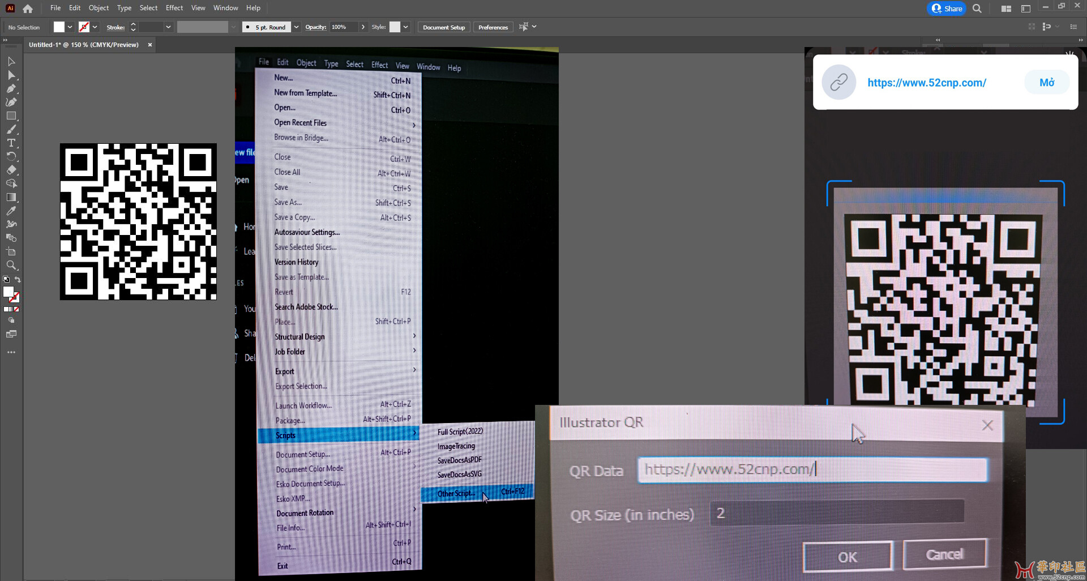
Task: Open the Window menu
Action: [x=225, y=8]
